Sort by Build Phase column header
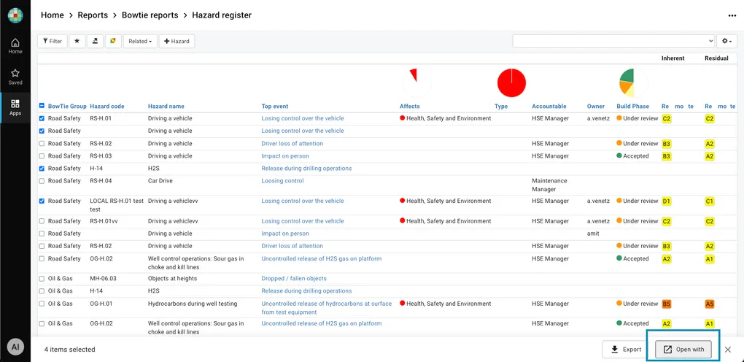 click(633, 107)
